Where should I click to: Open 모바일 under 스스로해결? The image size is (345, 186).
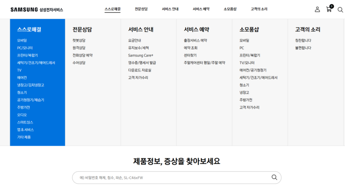click(22, 40)
